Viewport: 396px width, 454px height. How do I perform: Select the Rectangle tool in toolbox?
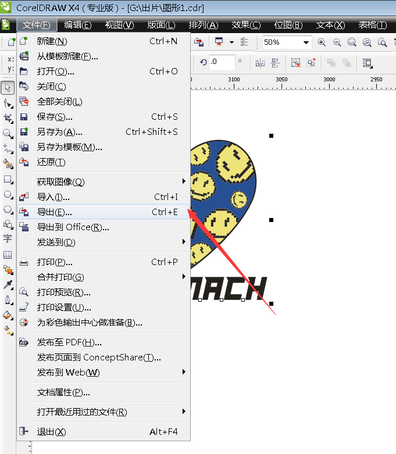click(8, 180)
